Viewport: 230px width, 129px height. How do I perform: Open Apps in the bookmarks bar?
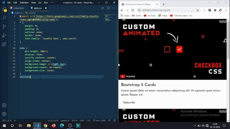pyautogui.click(x=125, y=16)
